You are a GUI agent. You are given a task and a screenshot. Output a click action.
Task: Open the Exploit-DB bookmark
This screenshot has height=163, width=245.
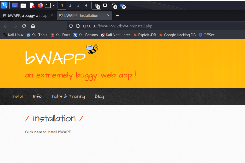[144, 35]
